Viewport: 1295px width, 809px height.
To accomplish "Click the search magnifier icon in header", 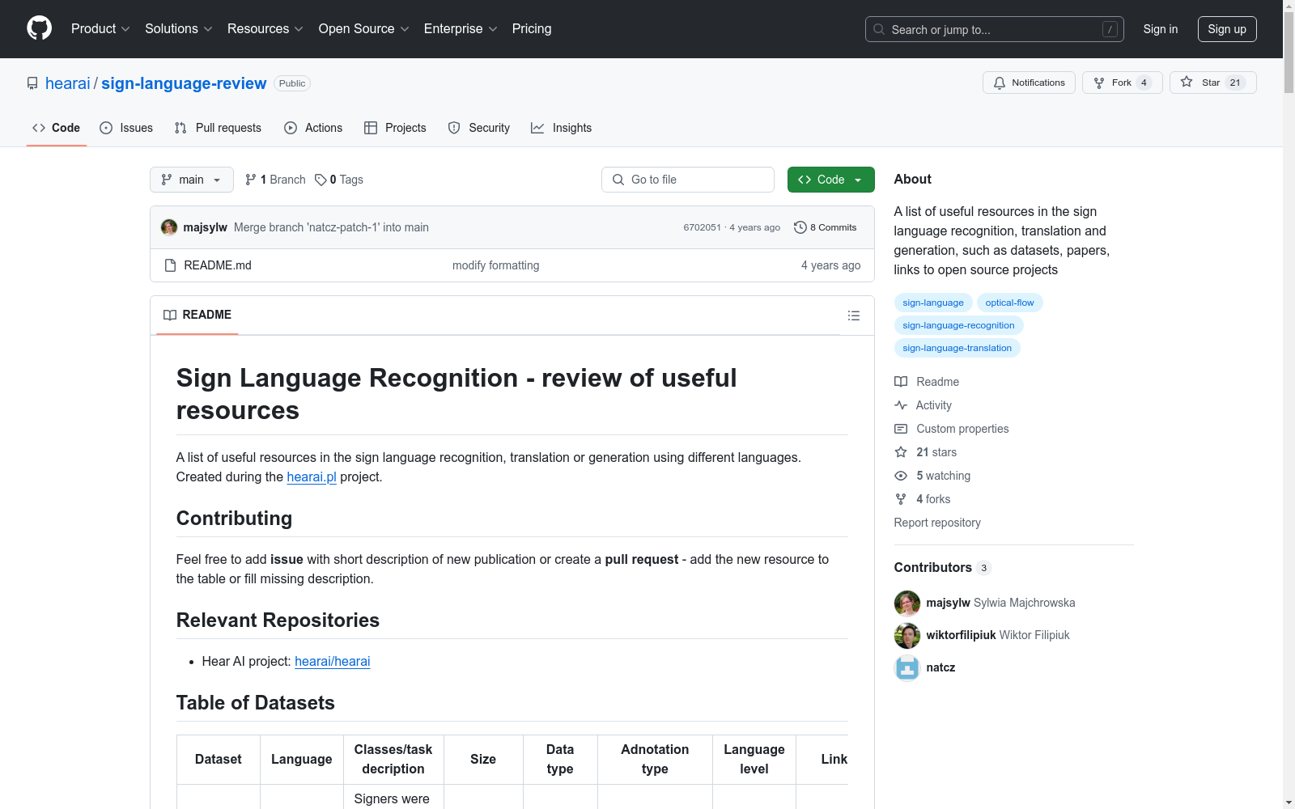I will [x=879, y=29].
